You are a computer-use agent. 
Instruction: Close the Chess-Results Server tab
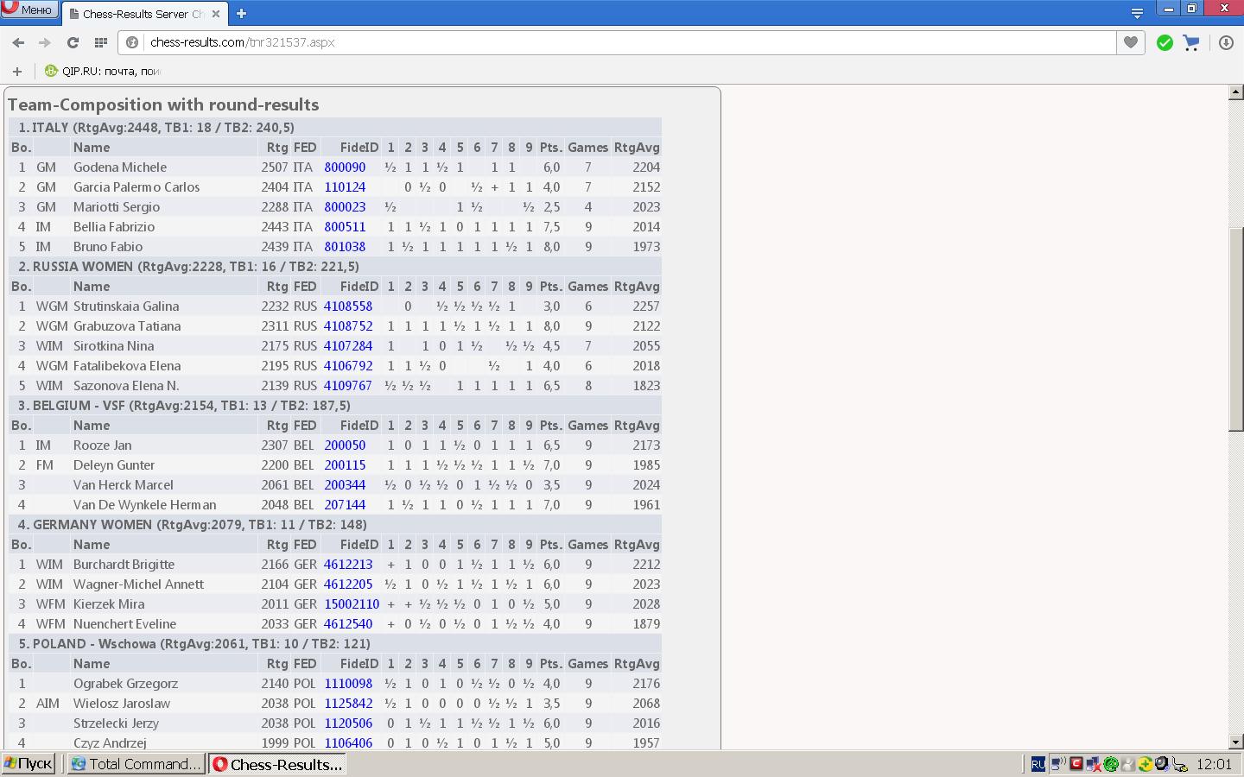tap(216, 14)
